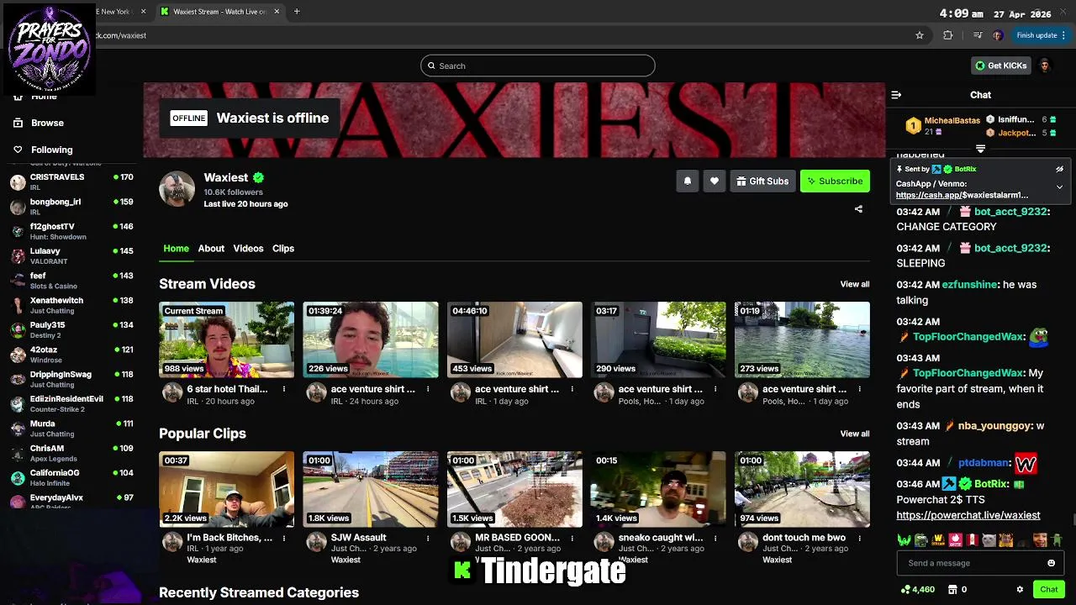The height and width of the screenshot is (605, 1076).
Task: Switch to the Home tab
Action: point(176,249)
